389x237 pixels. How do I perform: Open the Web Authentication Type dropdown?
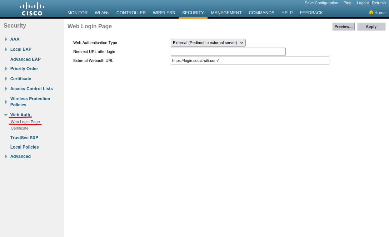(208, 43)
